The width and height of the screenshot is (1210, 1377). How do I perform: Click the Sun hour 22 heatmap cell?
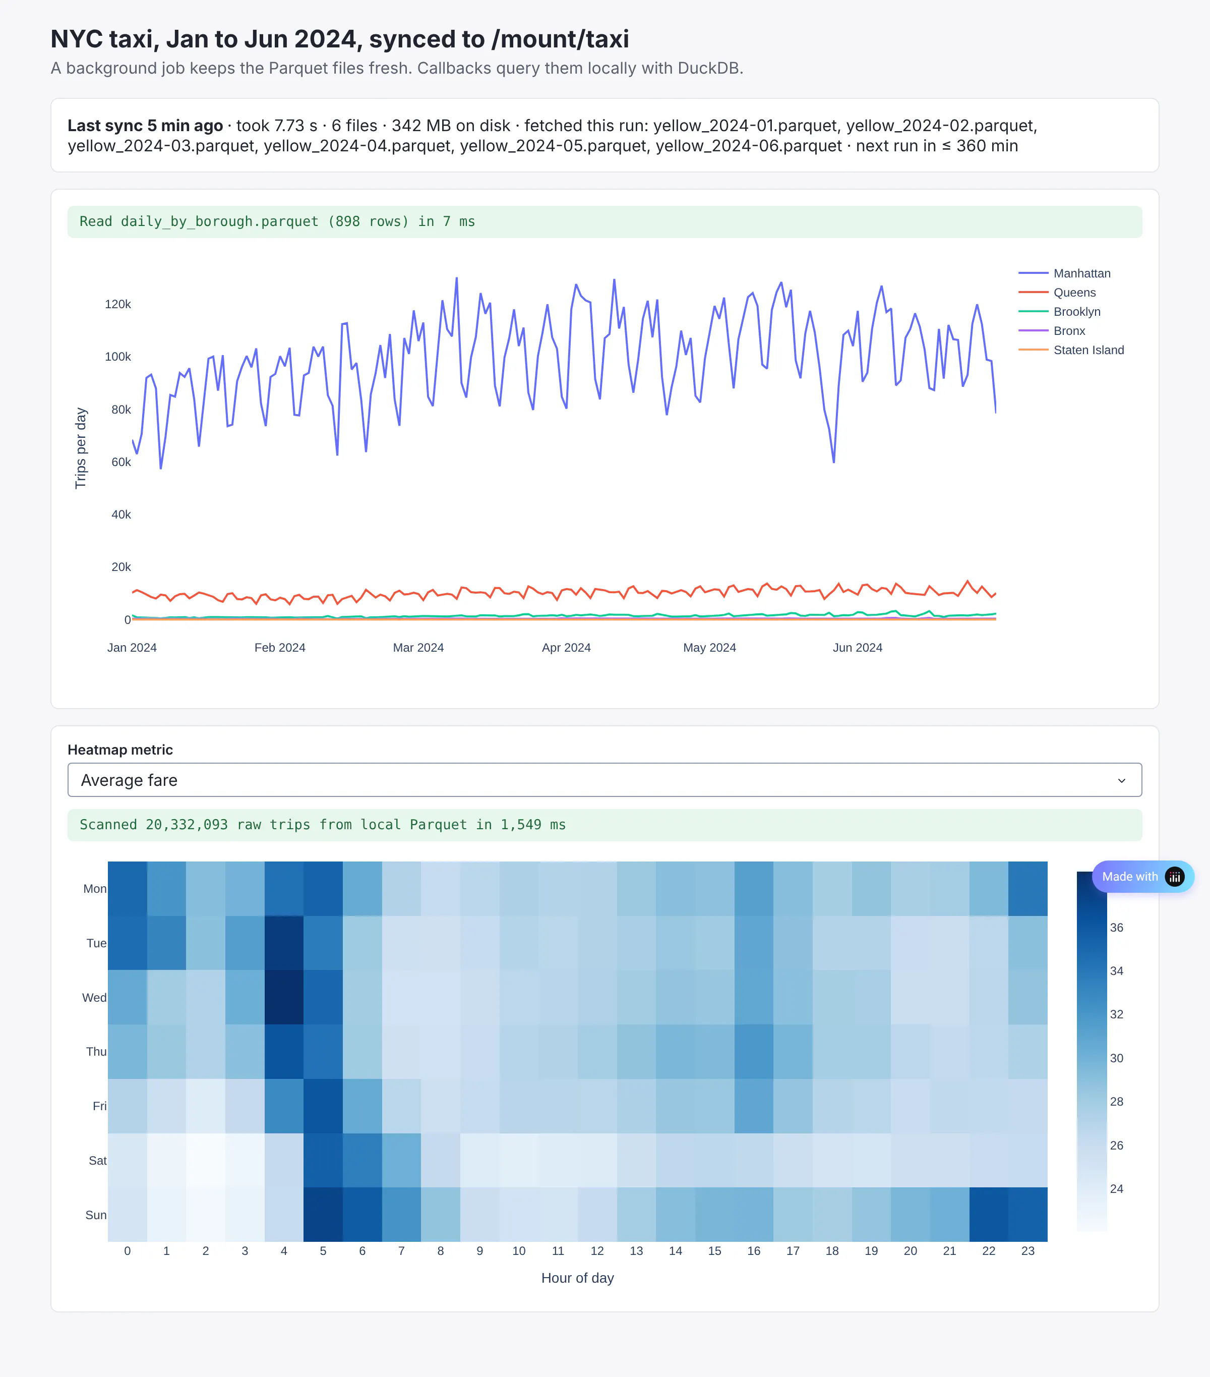pos(989,1215)
